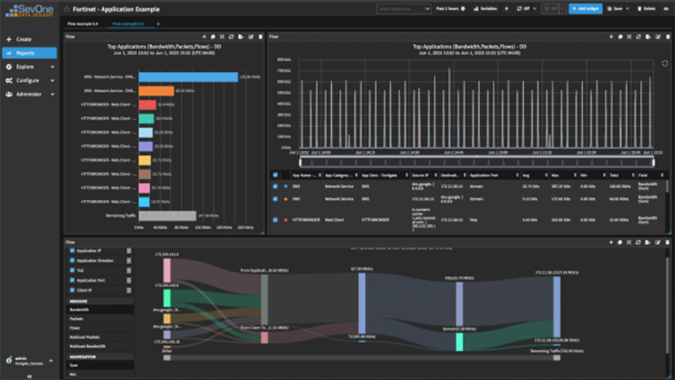Open comments on the bar chart widget
This screenshot has width=675, height=380.
point(213,37)
